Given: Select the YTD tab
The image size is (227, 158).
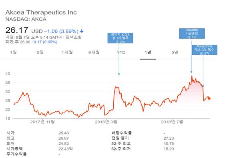Looking at the screenshot, I should coord(121,52).
